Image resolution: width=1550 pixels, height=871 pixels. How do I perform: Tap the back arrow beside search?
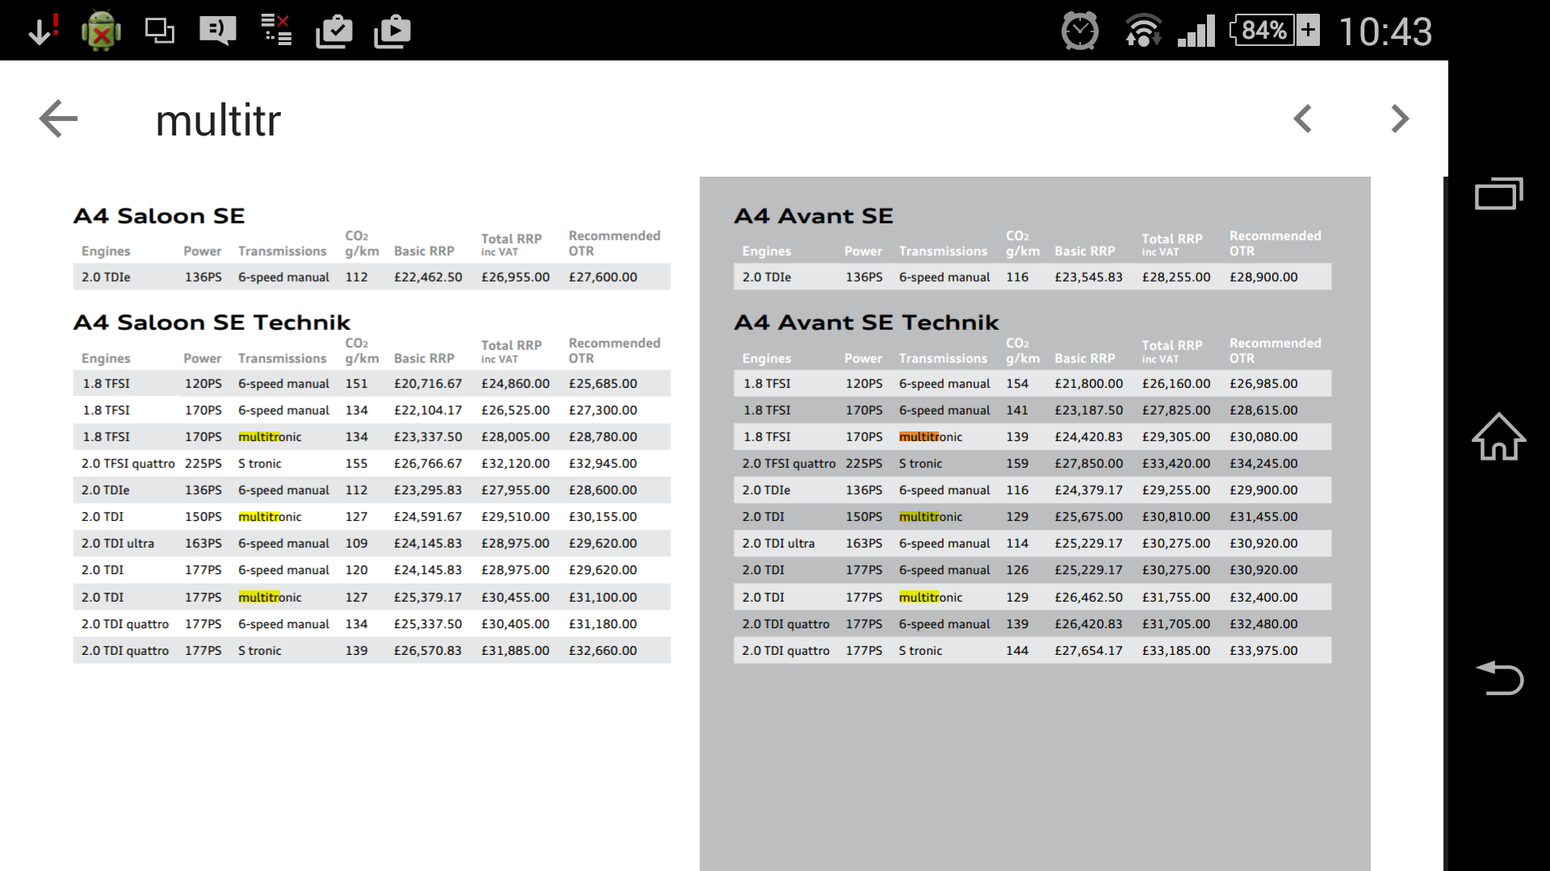(x=58, y=119)
